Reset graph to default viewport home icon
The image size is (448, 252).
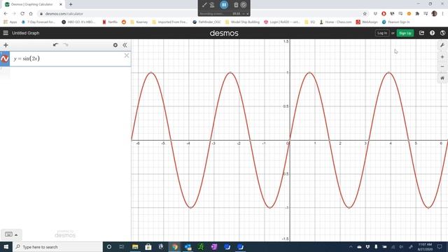[x=442, y=78]
